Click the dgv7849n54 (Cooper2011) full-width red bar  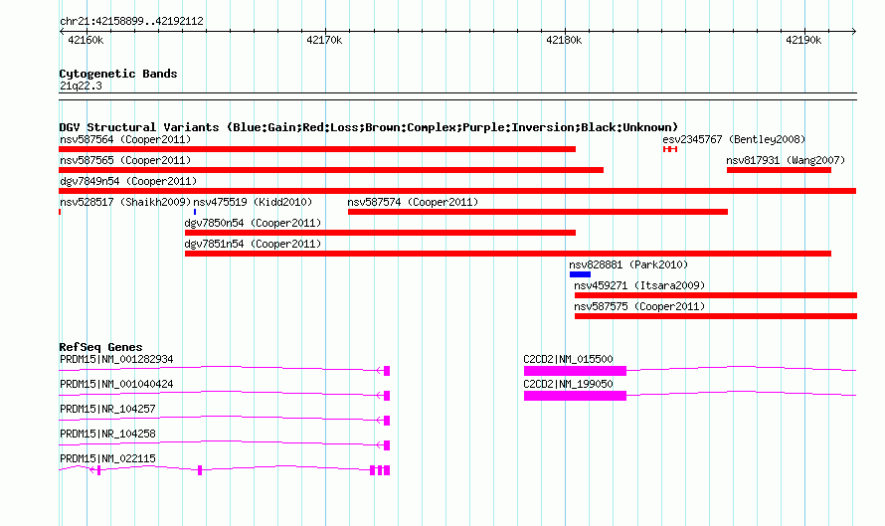[x=457, y=191]
